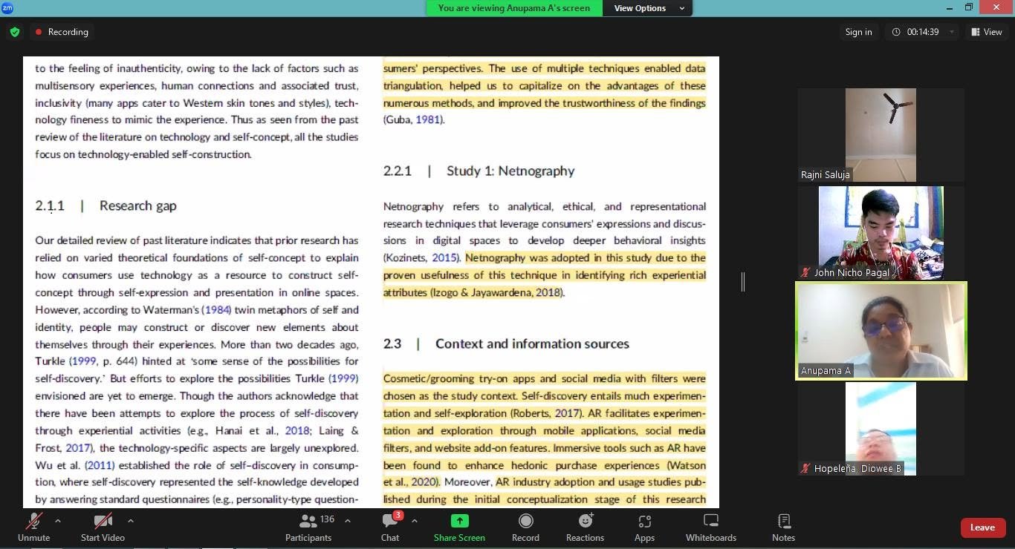Expand audio options arrow beside Unmute
The height and width of the screenshot is (549, 1015).
pos(58,521)
